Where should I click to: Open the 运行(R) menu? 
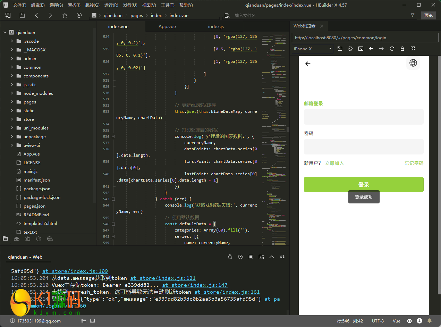click(x=111, y=5)
